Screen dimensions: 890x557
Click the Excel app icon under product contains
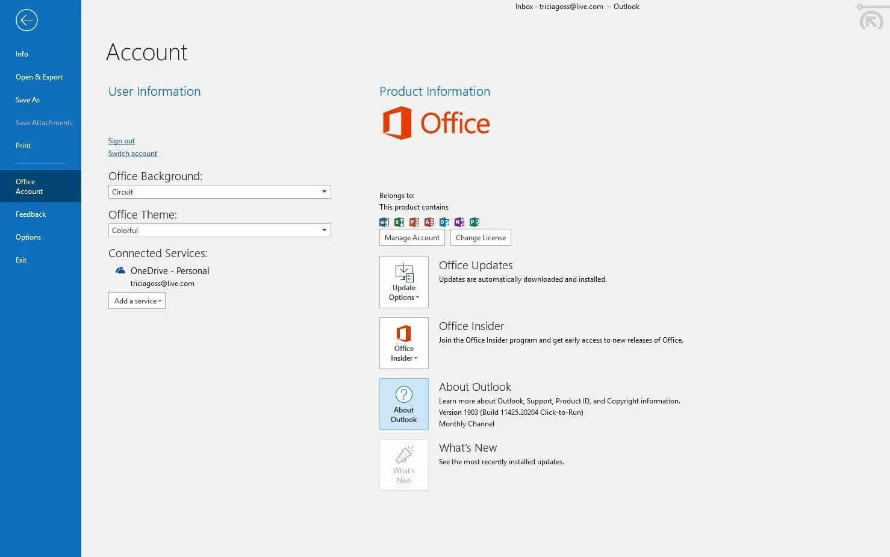point(399,222)
